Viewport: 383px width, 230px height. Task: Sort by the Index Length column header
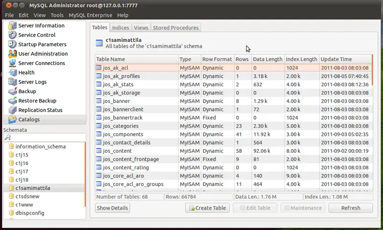point(302,59)
